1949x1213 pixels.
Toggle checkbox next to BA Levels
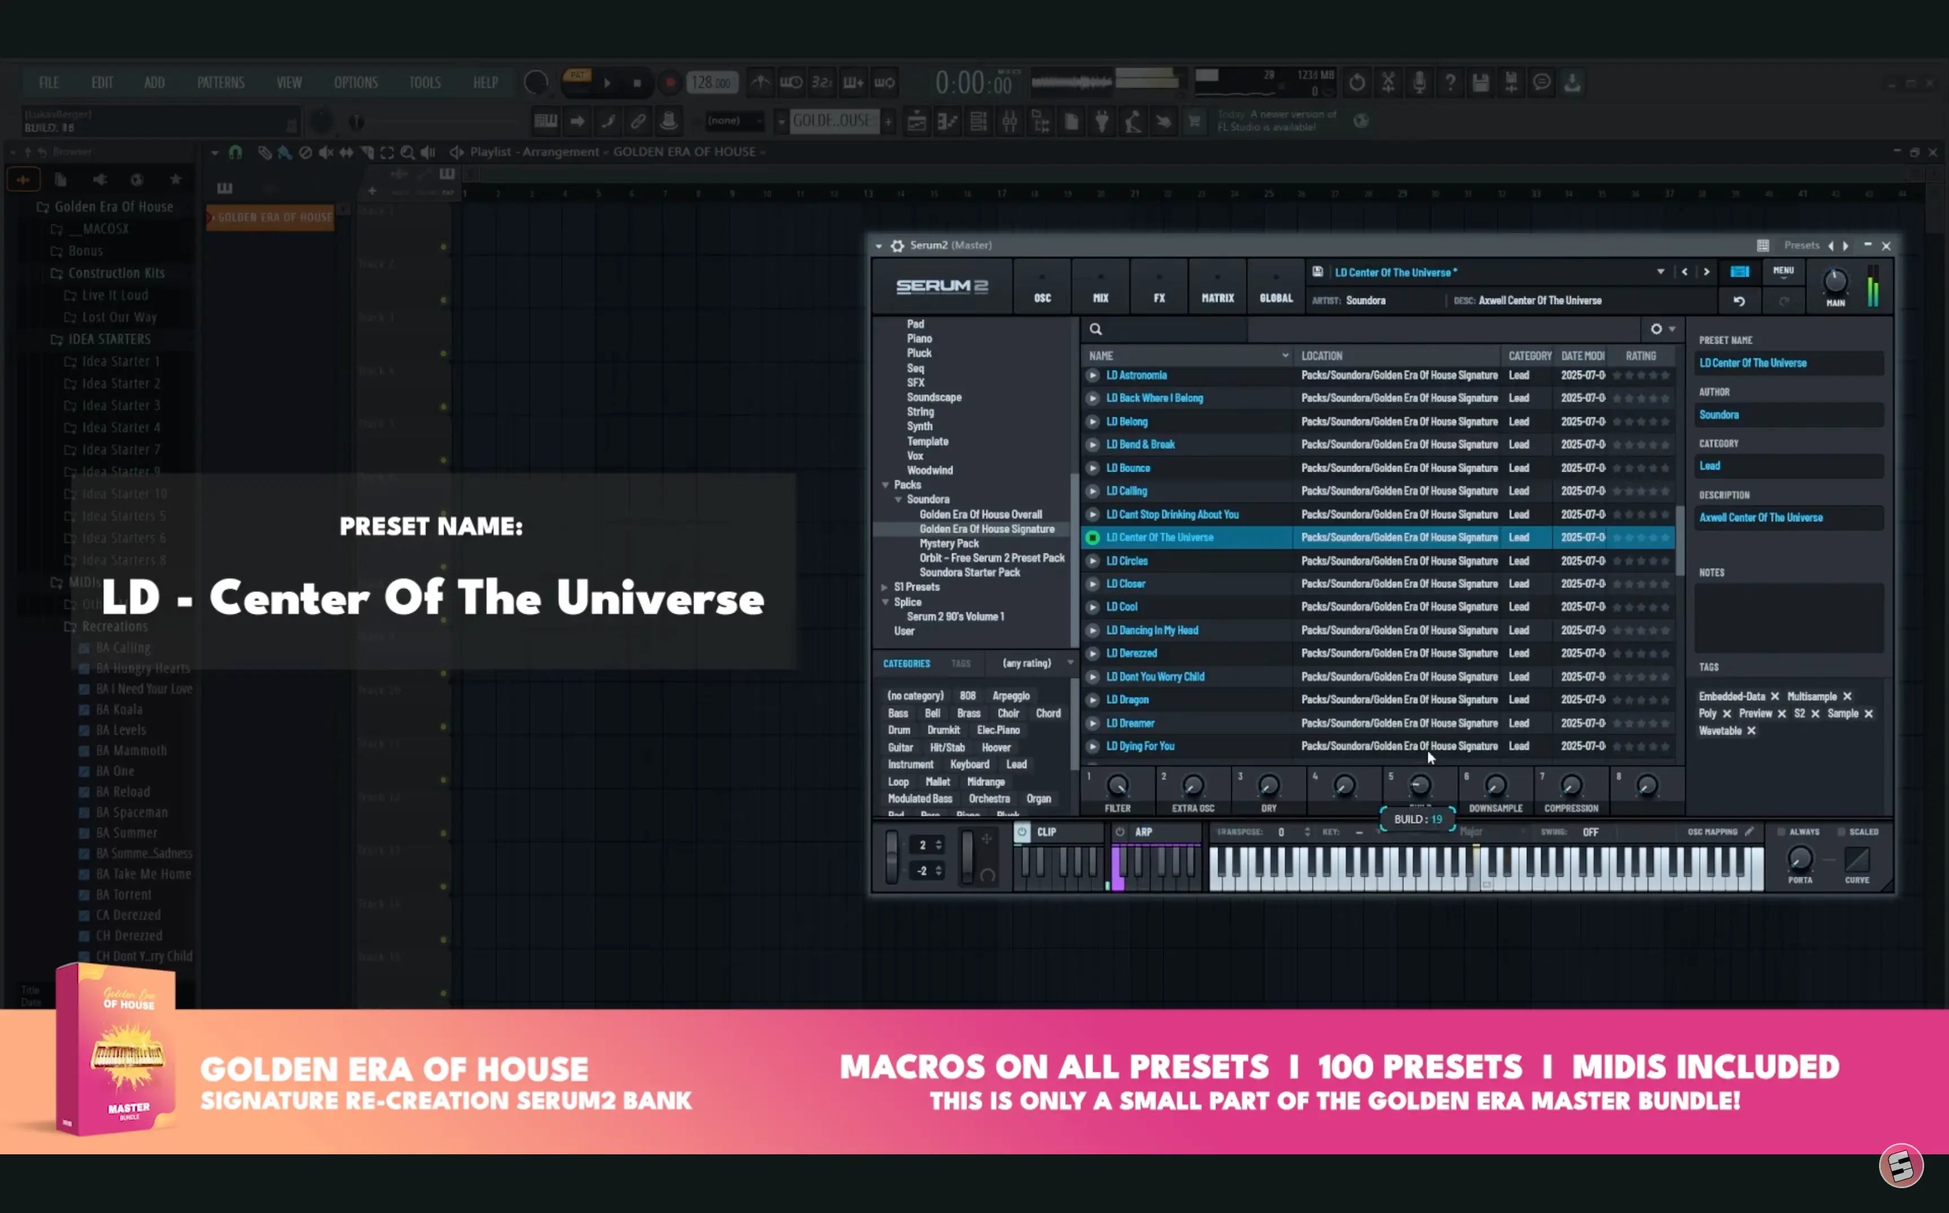click(84, 731)
